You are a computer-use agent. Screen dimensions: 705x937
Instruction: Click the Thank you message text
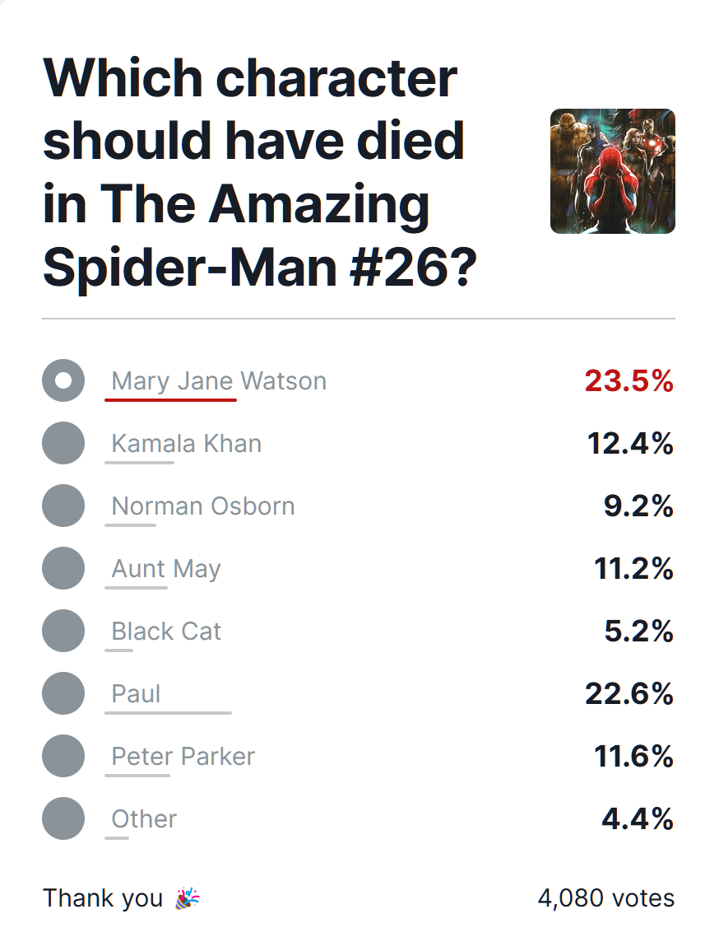(103, 899)
